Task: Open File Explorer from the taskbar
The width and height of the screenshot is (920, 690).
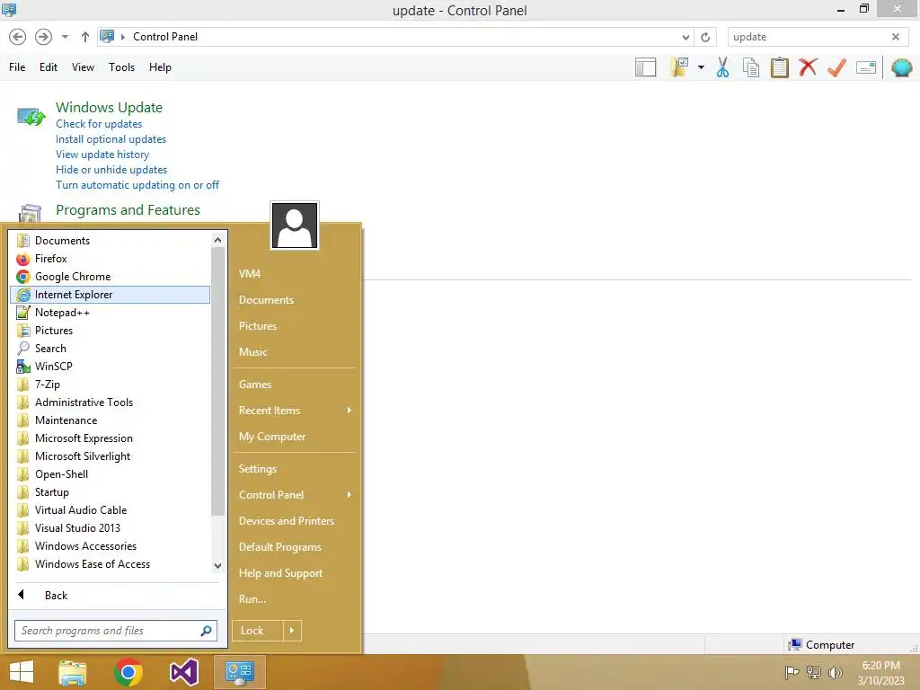Action: point(73,672)
